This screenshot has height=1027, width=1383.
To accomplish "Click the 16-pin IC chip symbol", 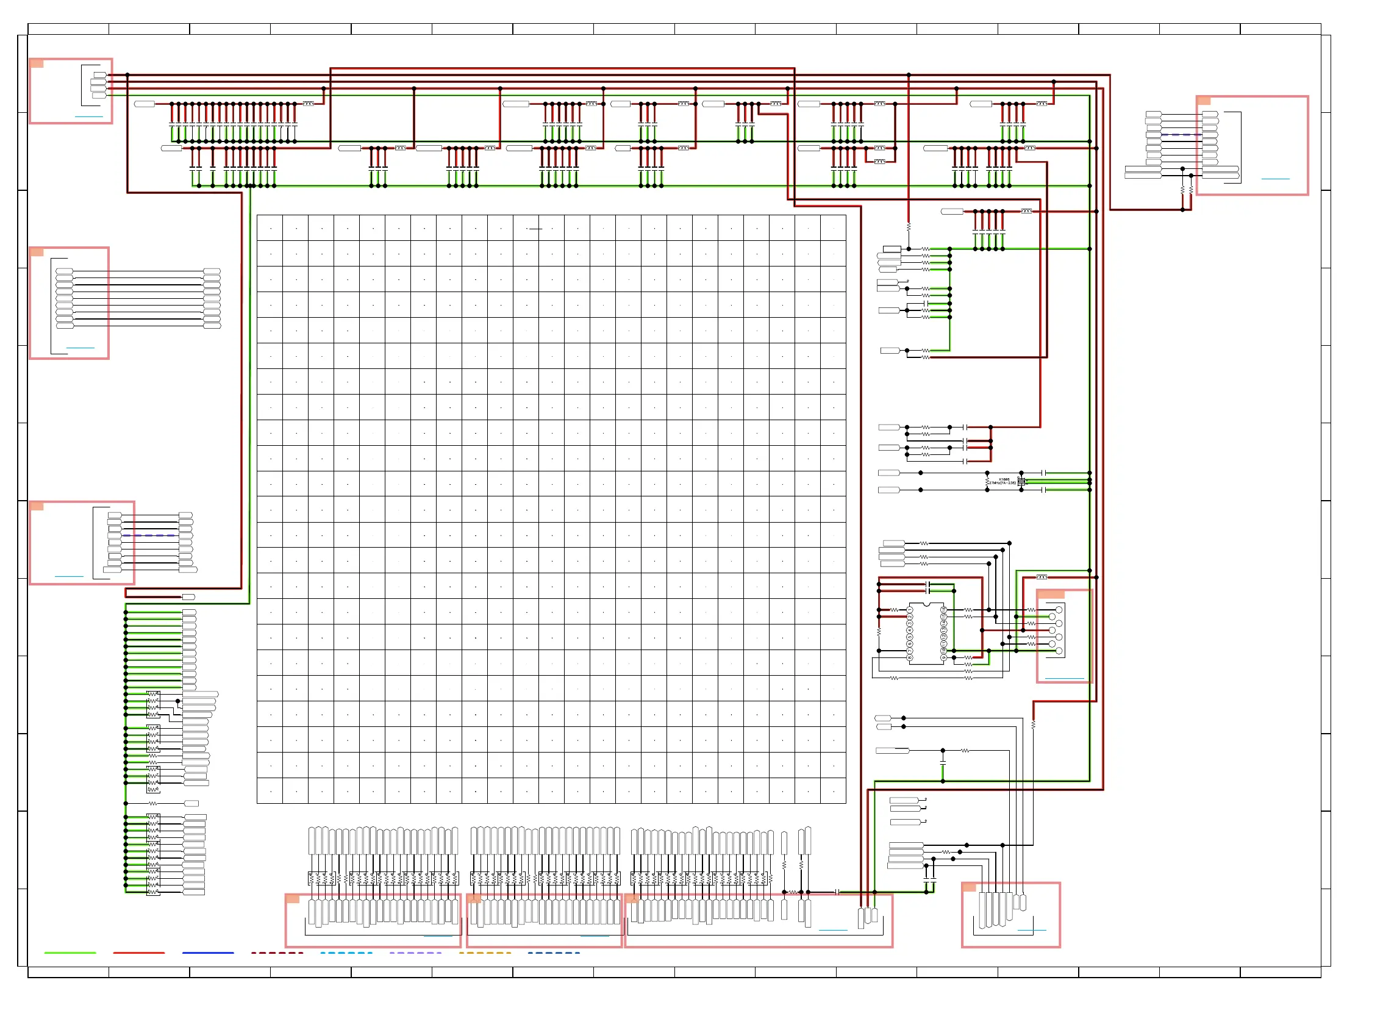I will coord(926,633).
